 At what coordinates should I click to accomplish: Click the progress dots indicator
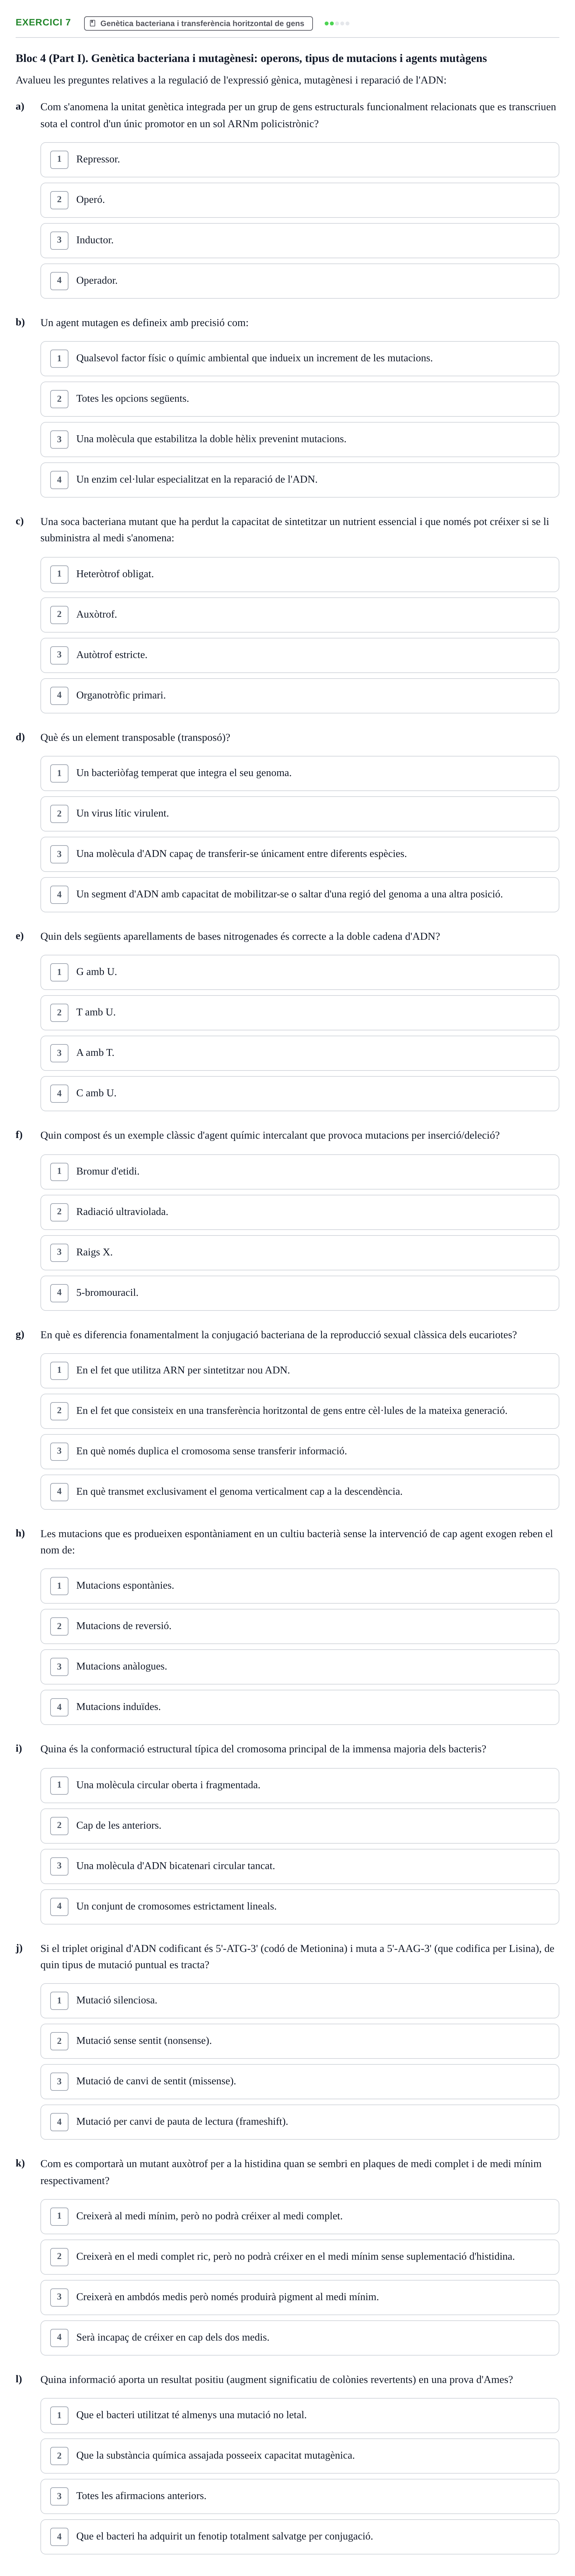(x=337, y=23)
